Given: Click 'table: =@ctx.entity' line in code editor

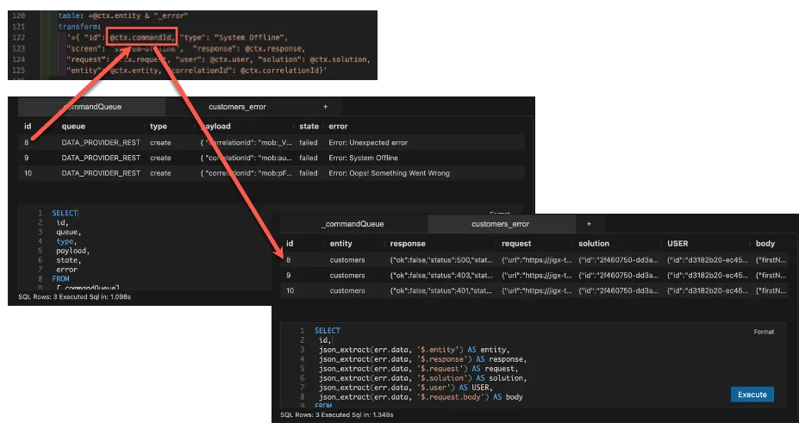Looking at the screenshot, I should pos(122,16).
